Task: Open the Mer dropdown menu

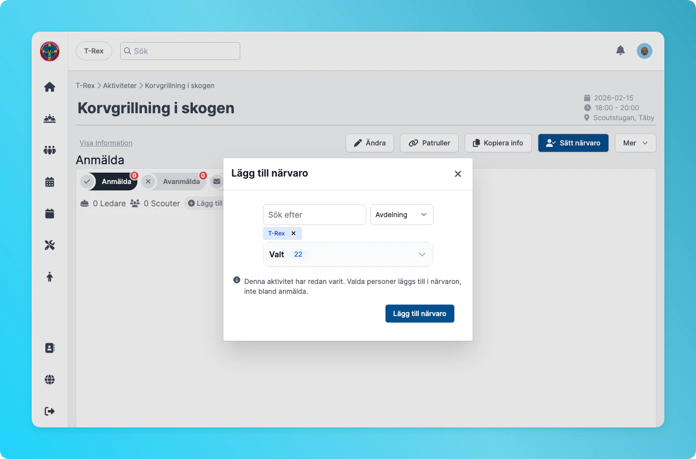Action: [635, 143]
